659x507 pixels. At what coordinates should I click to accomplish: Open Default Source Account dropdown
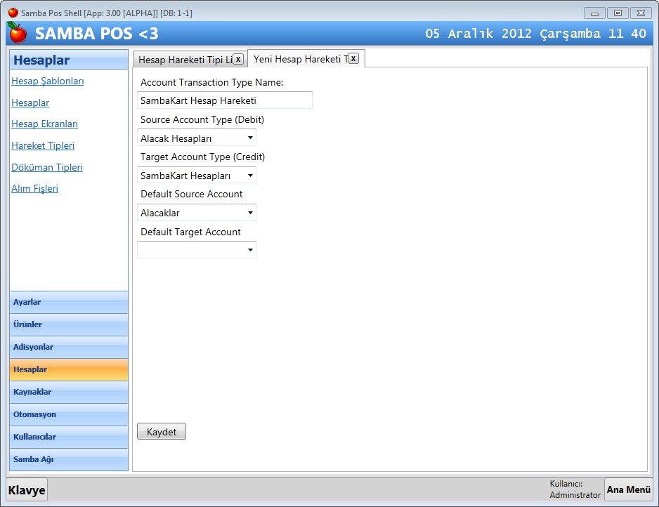pyautogui.click(x=197, y=213)
